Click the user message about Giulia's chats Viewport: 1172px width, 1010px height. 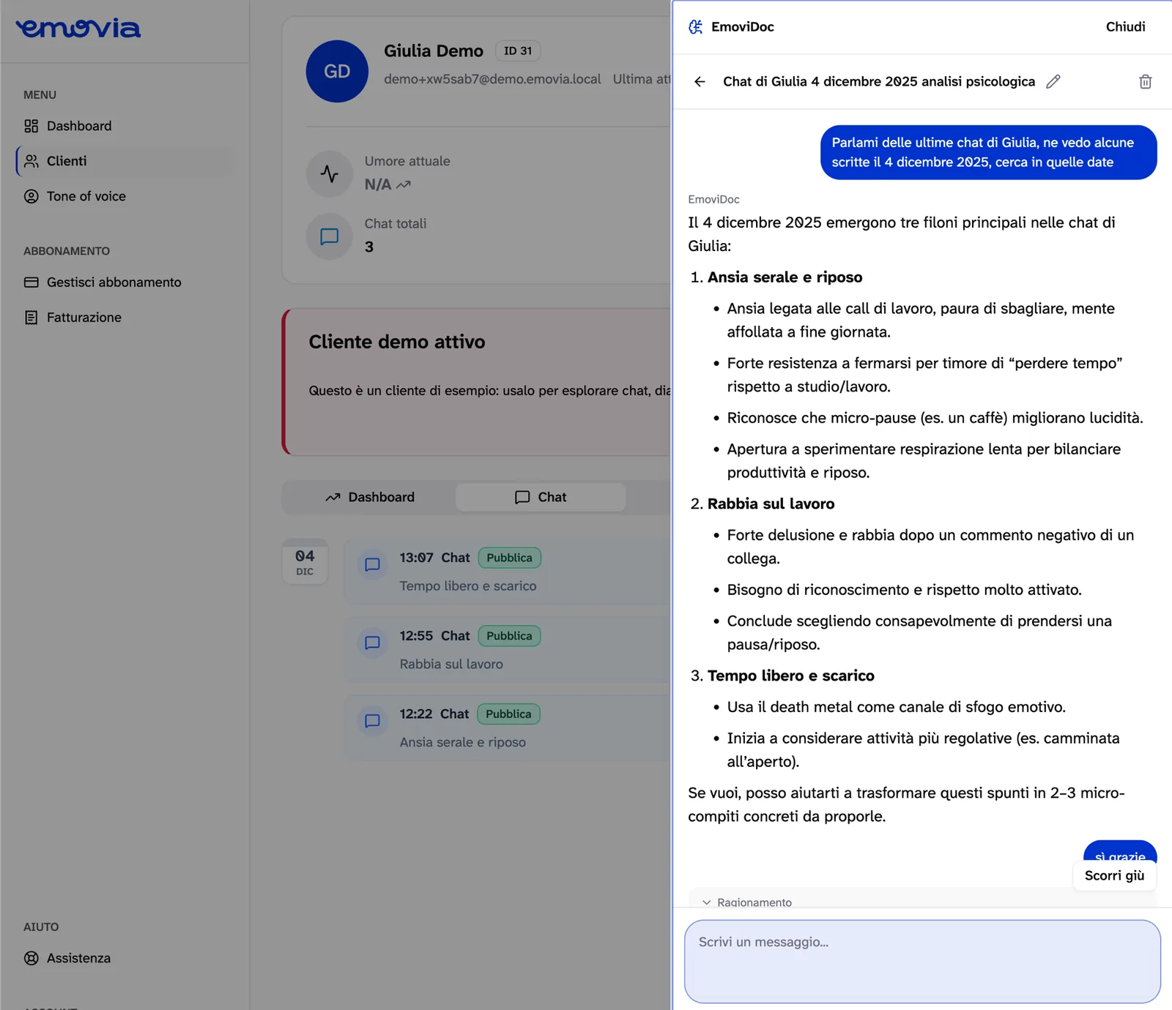click(x=988, y=152)
